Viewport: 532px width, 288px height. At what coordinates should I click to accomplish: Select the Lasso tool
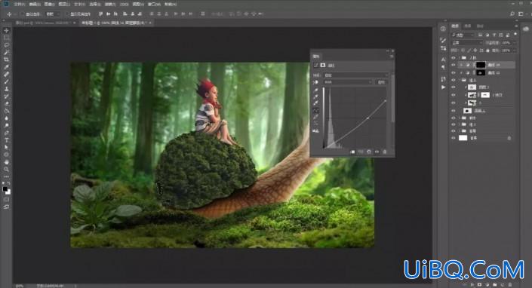(x=6, y=44)
